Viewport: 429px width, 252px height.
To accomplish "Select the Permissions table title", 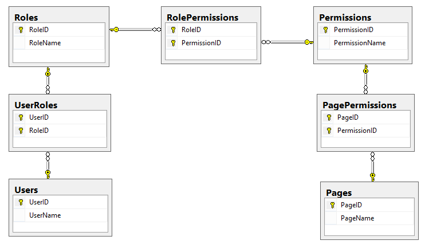I will click(345, 17).
